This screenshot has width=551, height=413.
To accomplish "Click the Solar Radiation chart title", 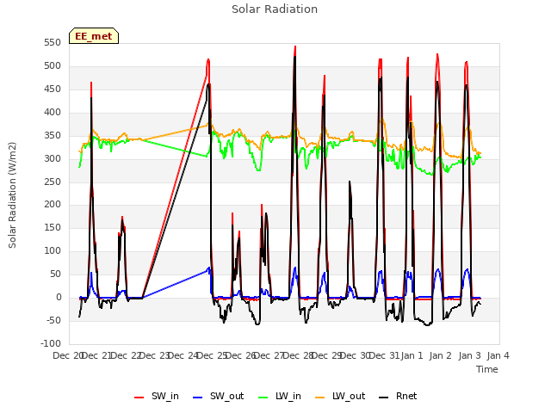I will coord(275,9).
